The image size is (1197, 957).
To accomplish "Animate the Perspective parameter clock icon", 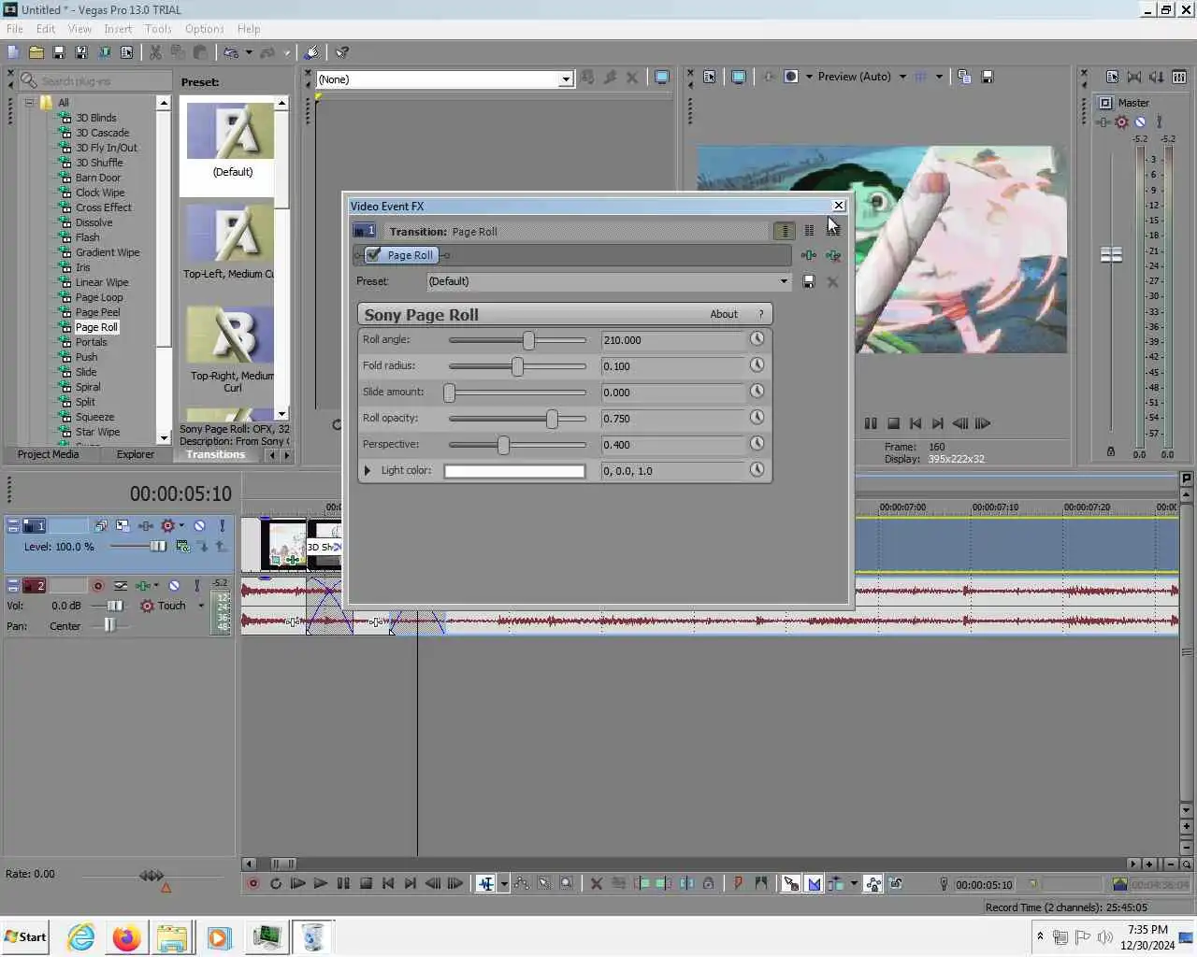I will click(x=757, y=444).
